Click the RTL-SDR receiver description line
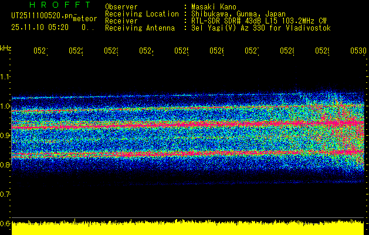 (x=259, y=21)
